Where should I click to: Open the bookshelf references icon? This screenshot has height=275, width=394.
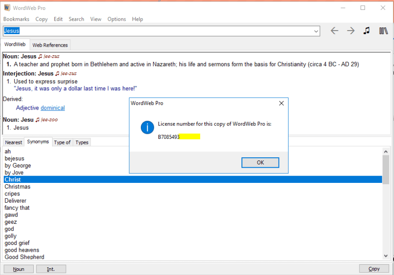coord(383,31)
